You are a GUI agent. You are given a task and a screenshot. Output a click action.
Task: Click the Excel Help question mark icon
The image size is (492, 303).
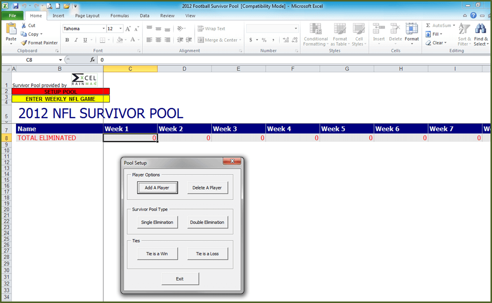473,15
